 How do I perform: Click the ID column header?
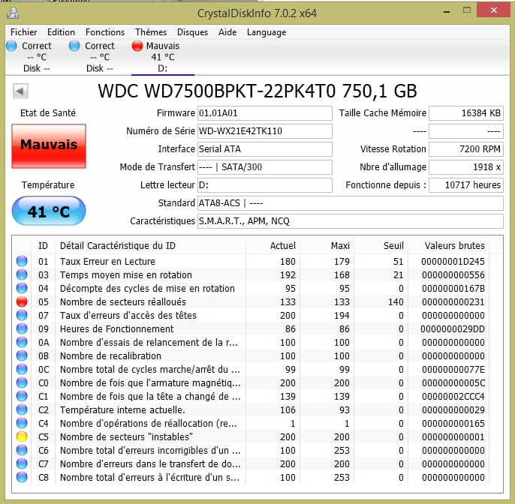point(43,246)
